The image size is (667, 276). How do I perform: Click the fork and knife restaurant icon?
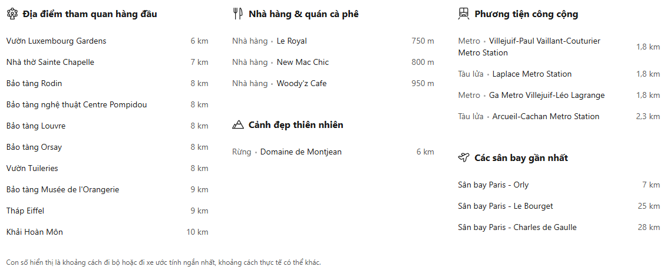(x=237, y=14)
